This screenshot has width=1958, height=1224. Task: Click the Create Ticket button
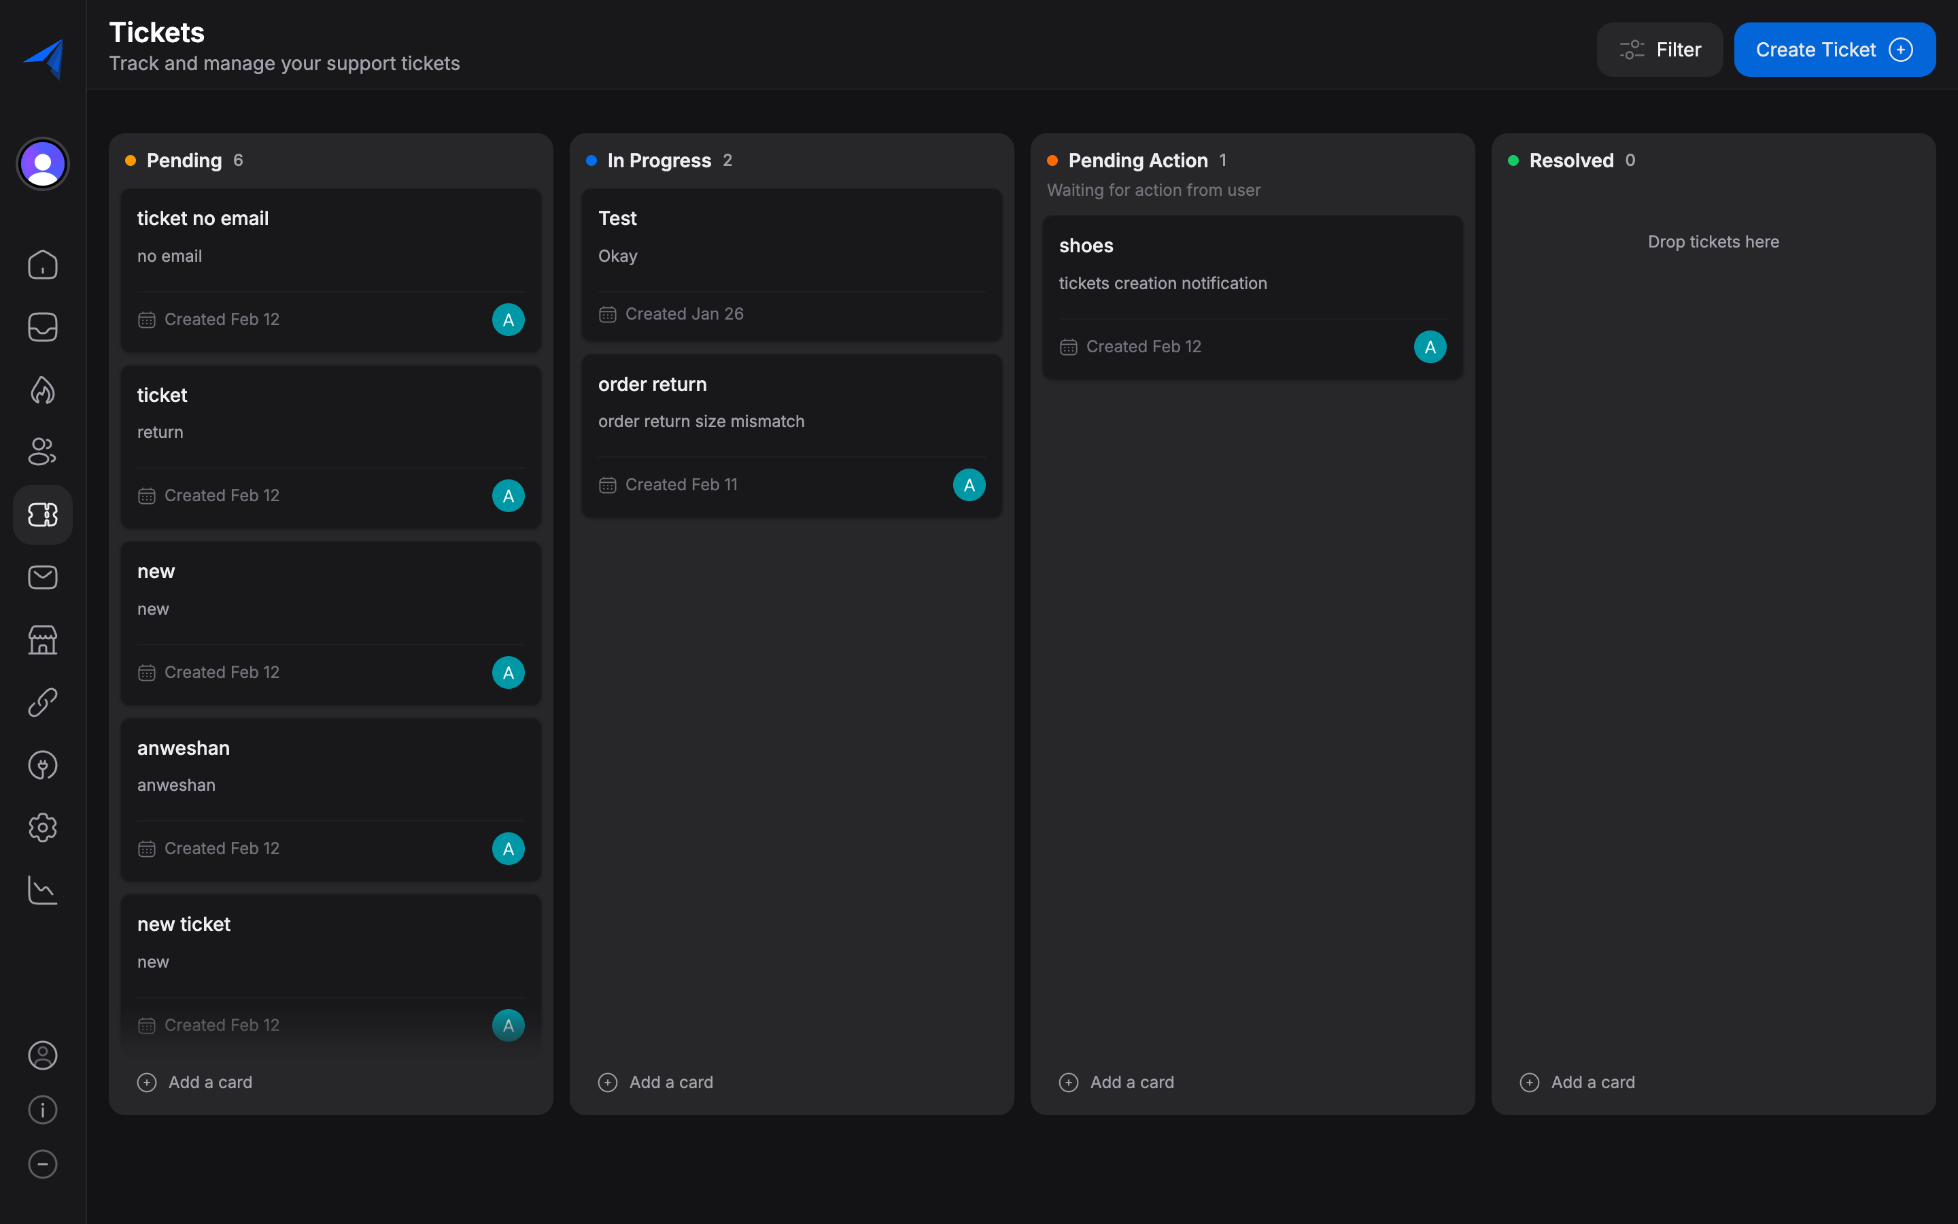click(1834, 50)
